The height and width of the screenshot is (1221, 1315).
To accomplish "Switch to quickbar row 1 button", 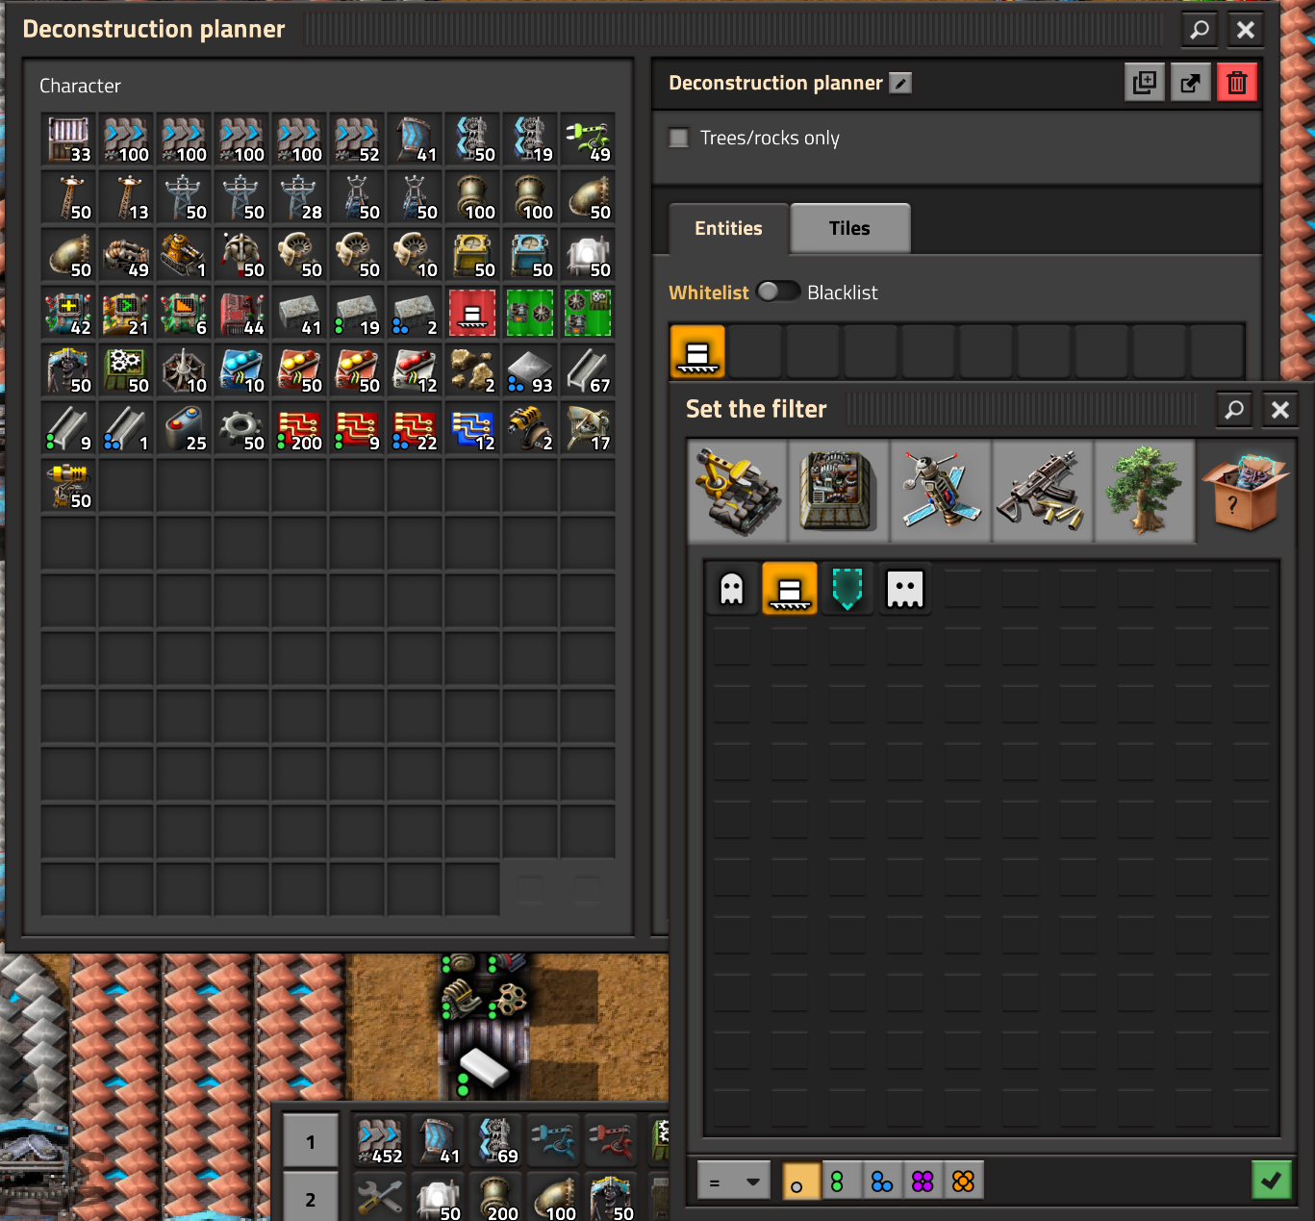I will [x=311, y=1142].
